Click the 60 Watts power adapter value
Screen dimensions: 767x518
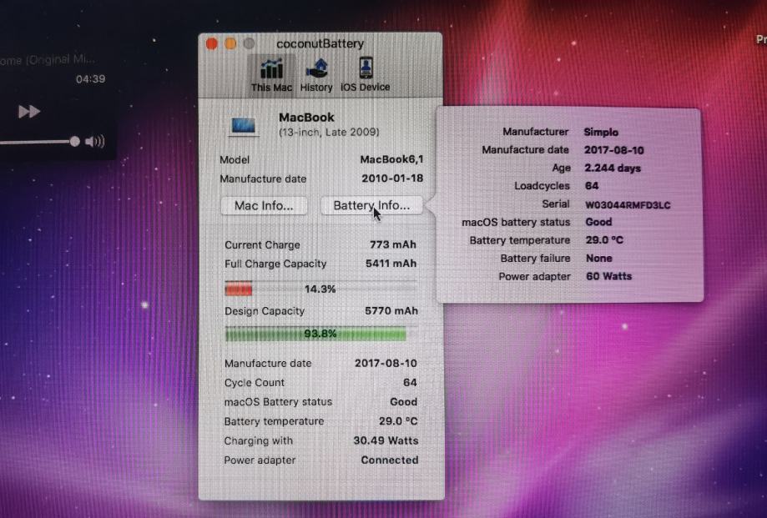(609, 276)
